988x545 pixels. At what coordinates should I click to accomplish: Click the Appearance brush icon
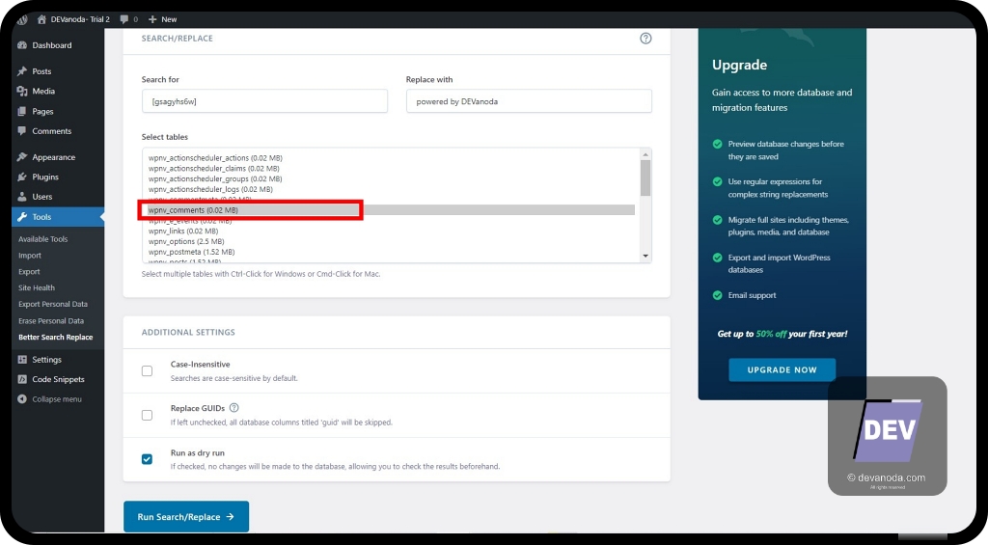click(x=22, y=157)
